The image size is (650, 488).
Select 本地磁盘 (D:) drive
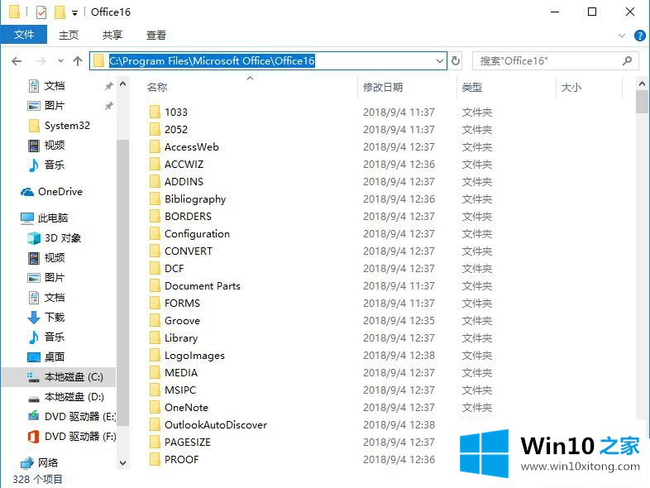(x=74, y=397)
